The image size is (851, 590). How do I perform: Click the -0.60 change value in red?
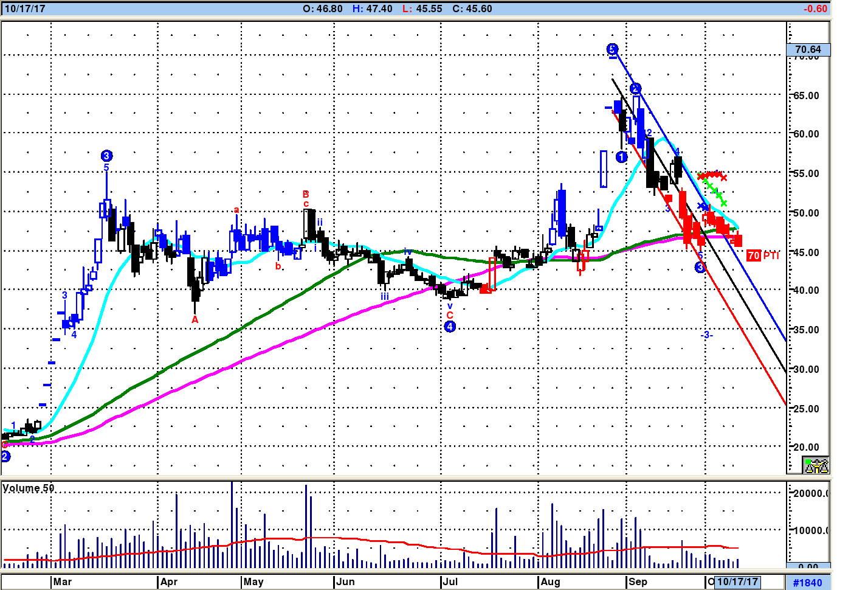815,9
